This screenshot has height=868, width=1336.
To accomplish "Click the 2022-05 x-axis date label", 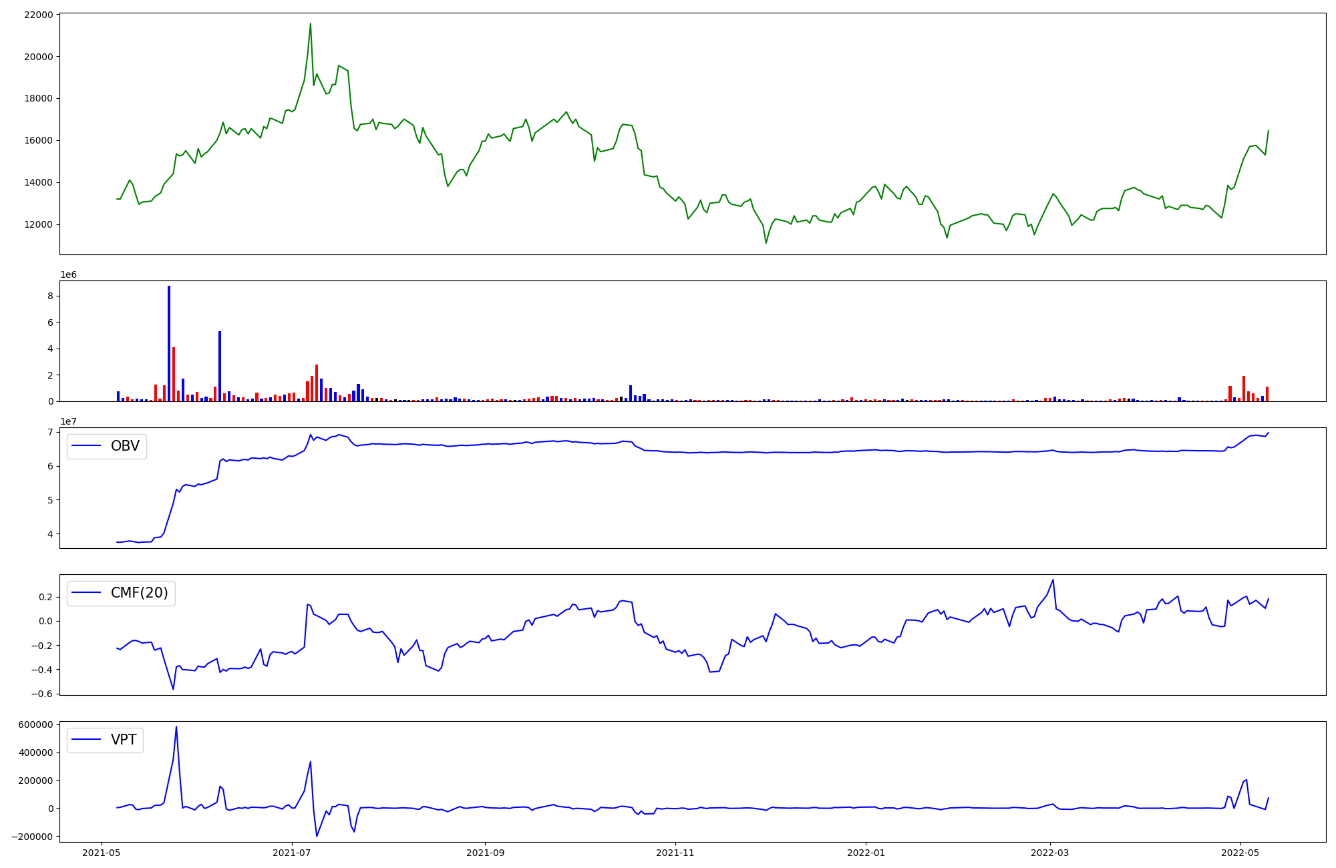I will [x=1240, y=853].
